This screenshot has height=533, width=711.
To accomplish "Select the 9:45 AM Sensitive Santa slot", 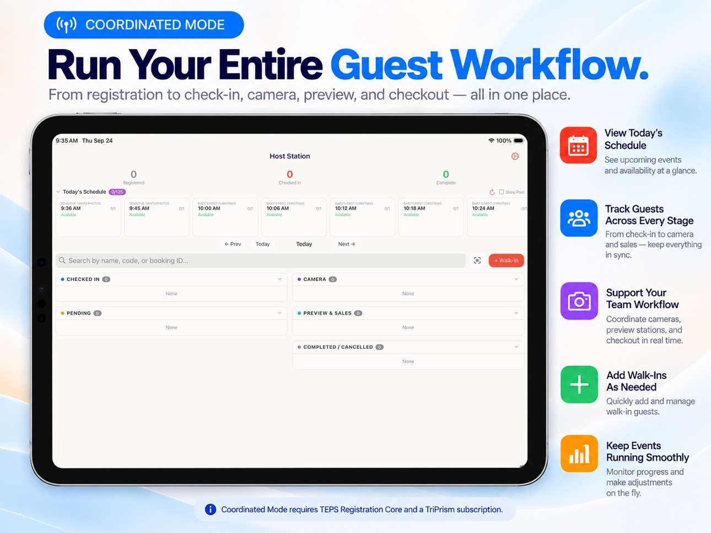I will click(157, 217).
